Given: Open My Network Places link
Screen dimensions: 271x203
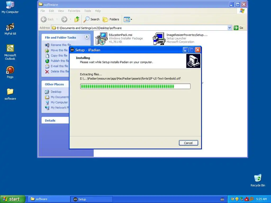Looking at the screenshot, I should 60,108.
